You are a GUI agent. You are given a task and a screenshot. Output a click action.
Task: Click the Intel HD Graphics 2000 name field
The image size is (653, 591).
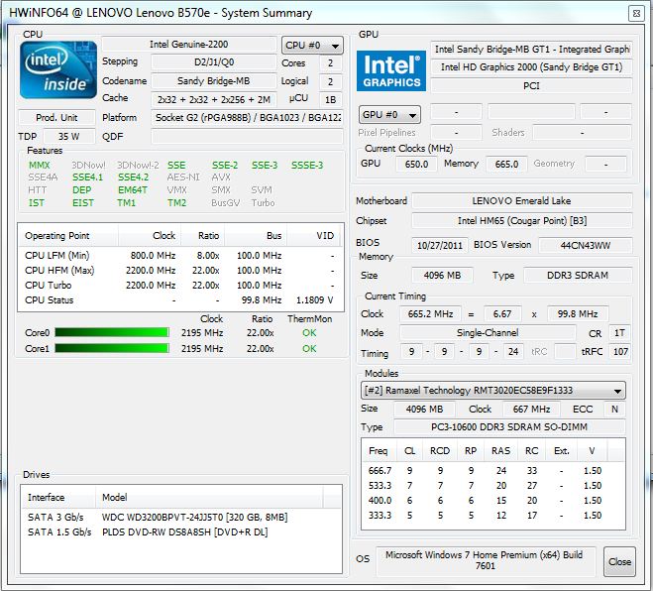531,67
